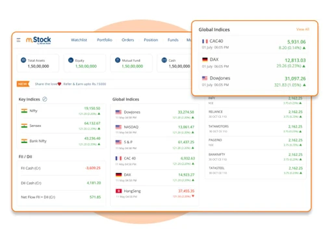The height and width of the screenshot is (244, 325).
Task: Click the Dowjones value 31,097.26 in popup
Action: pyautogui.click(x=295, y=79)
